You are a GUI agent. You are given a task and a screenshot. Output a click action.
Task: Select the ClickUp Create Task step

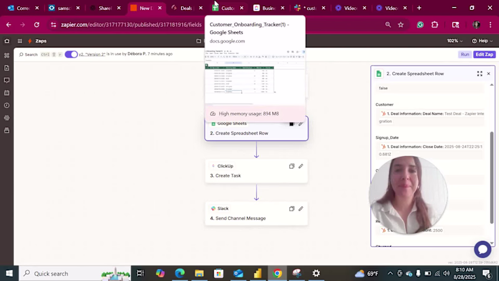pyautogui.click(x=256, y=170)
